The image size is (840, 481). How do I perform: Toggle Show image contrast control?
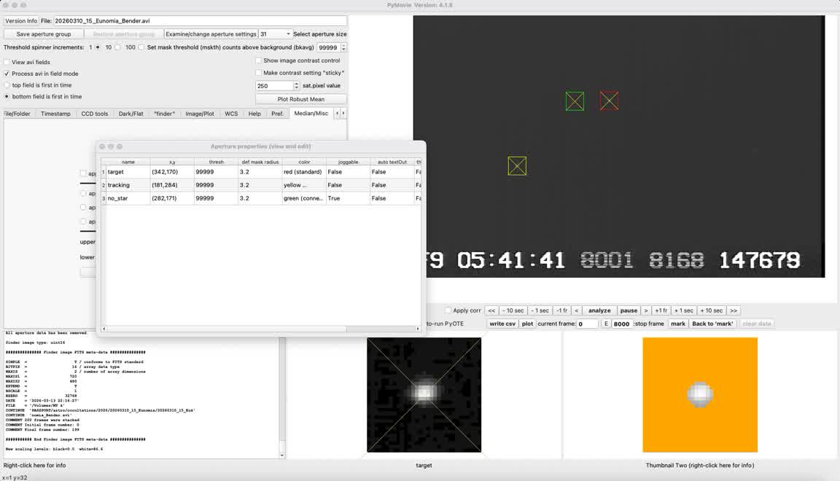(x=259, y=60)
